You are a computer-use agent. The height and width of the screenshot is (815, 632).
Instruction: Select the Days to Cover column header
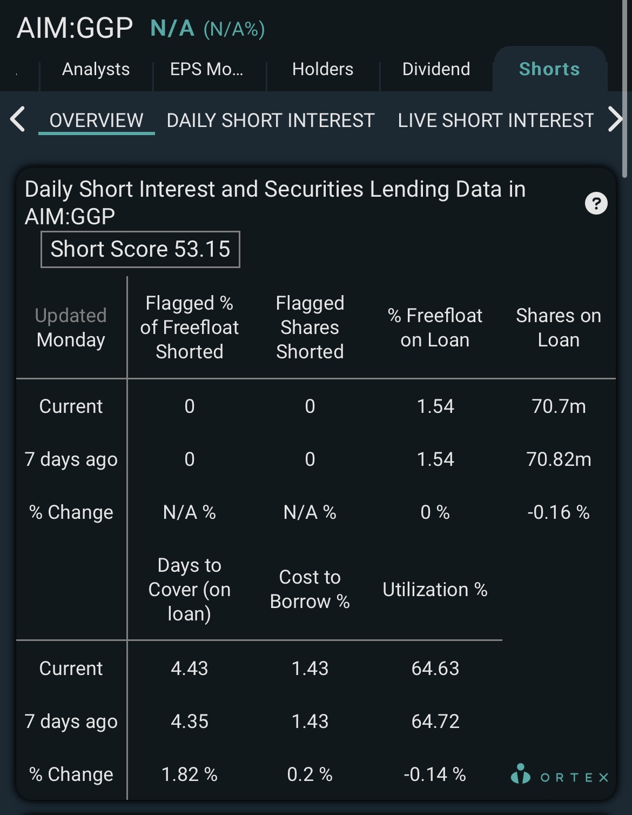[x=190, y=589]
